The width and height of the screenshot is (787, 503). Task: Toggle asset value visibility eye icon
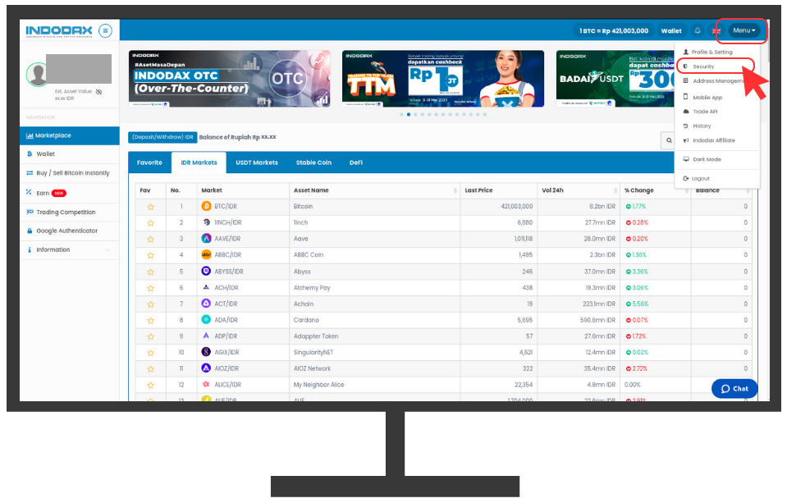pos(98,91)
